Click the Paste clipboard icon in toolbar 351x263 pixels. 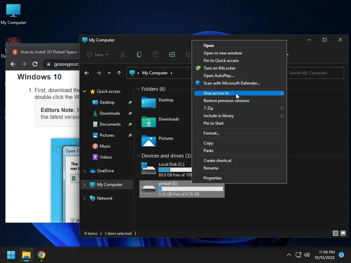tap(155, 54)
